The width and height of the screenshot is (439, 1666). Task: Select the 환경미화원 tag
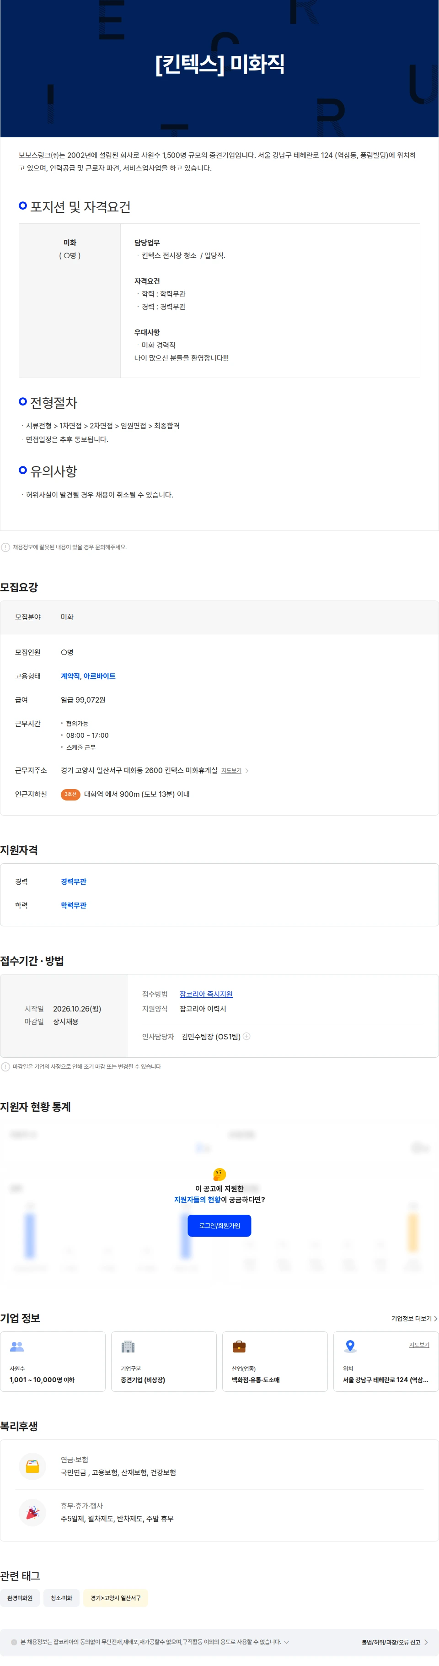pos(20,1597)
